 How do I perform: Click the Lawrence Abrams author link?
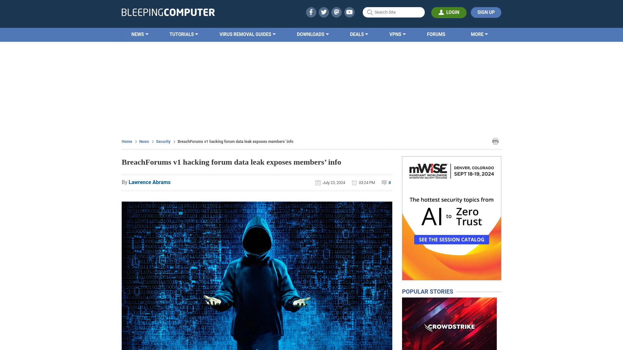coord(149,182)
